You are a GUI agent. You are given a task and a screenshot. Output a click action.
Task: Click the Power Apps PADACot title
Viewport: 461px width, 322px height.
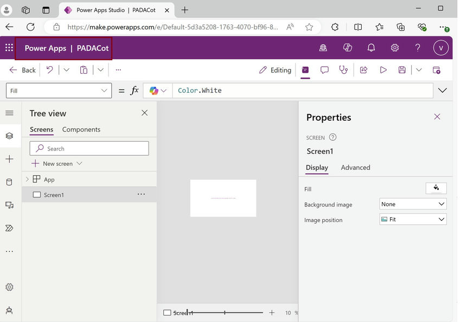coord(67,48)
